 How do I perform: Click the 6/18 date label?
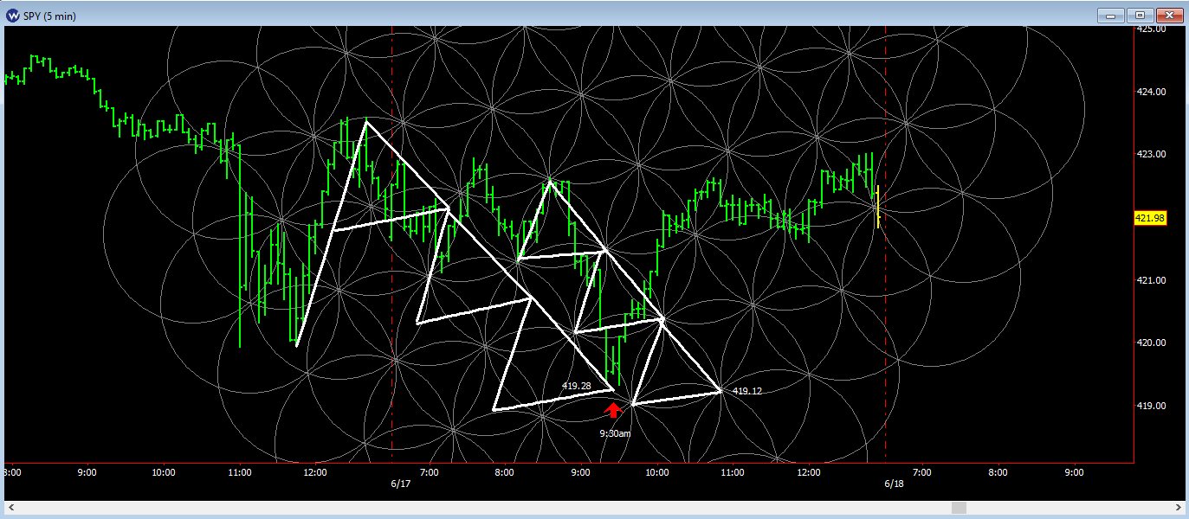(894, 484)
